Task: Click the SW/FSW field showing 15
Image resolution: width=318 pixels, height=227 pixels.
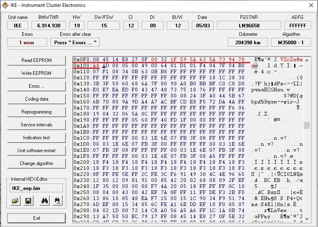Action: click(x=104, y=26)
